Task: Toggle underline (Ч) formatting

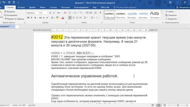Action: click(35, 18)
